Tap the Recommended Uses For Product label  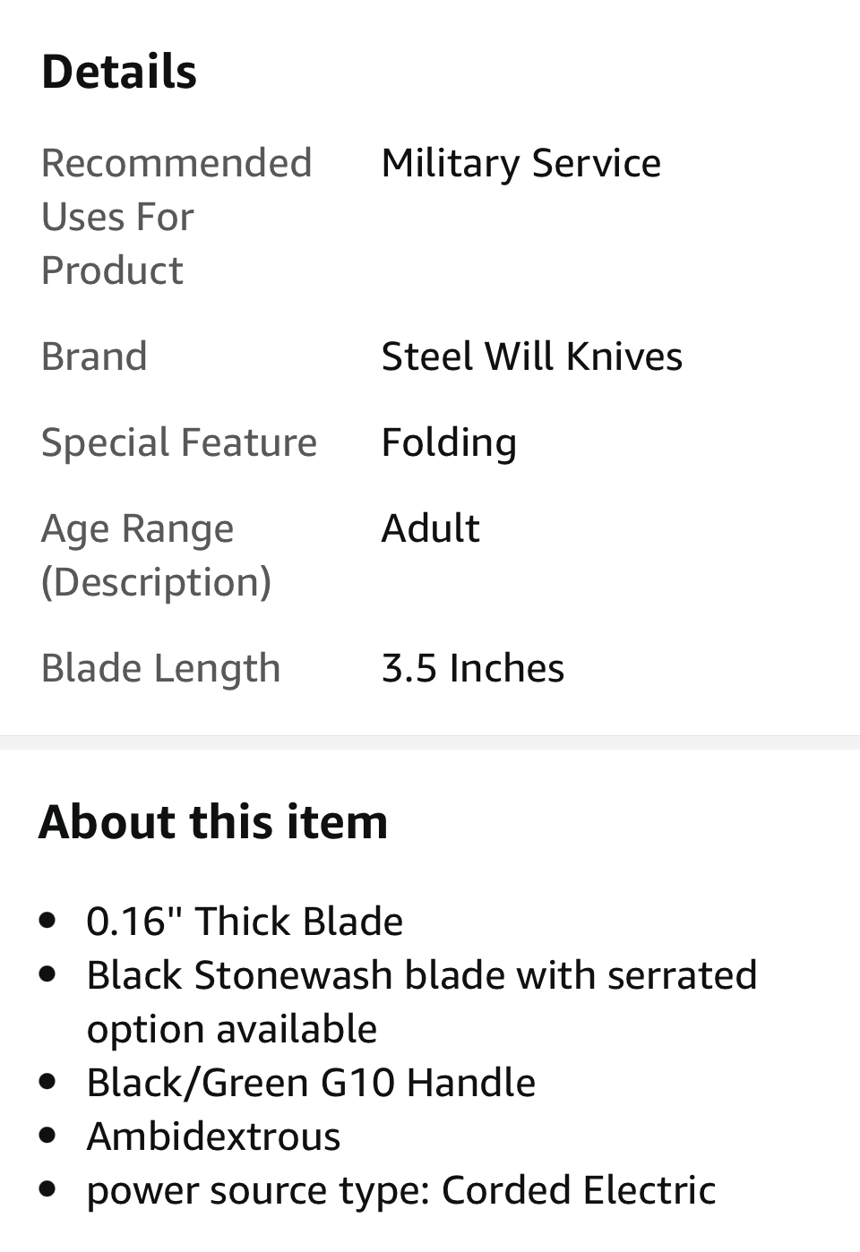[x=176, y=217]
